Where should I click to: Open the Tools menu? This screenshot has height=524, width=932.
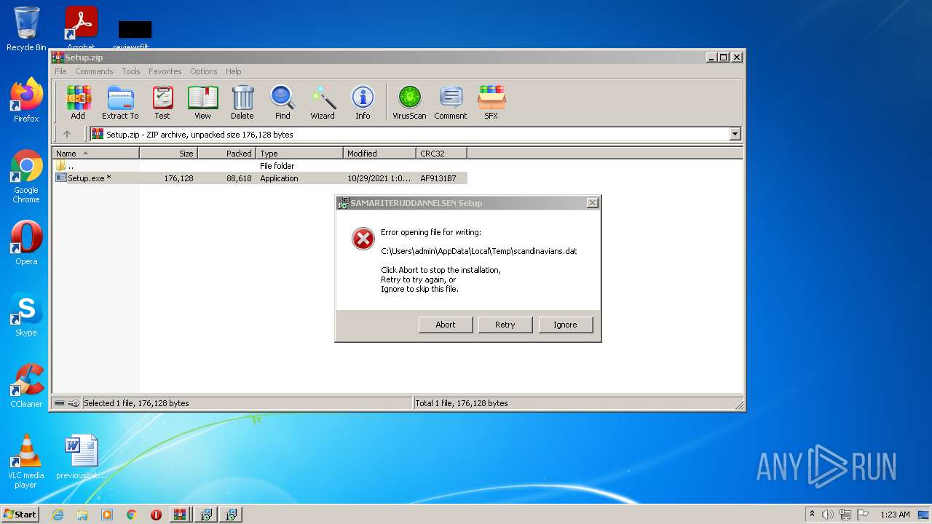point(131,71)
